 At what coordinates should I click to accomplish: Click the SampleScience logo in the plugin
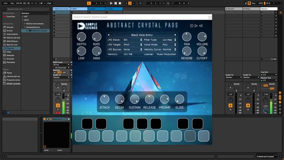pos(87,26)
